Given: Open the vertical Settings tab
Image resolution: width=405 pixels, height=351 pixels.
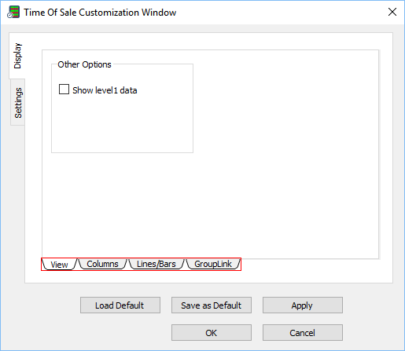Looking at the screenshot, I should click(x=18, y=102).
